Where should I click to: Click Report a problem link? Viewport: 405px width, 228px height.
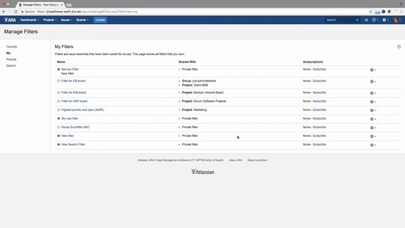coord(258,160)
